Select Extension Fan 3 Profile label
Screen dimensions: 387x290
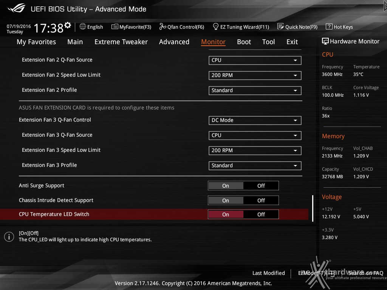(50, 165)
